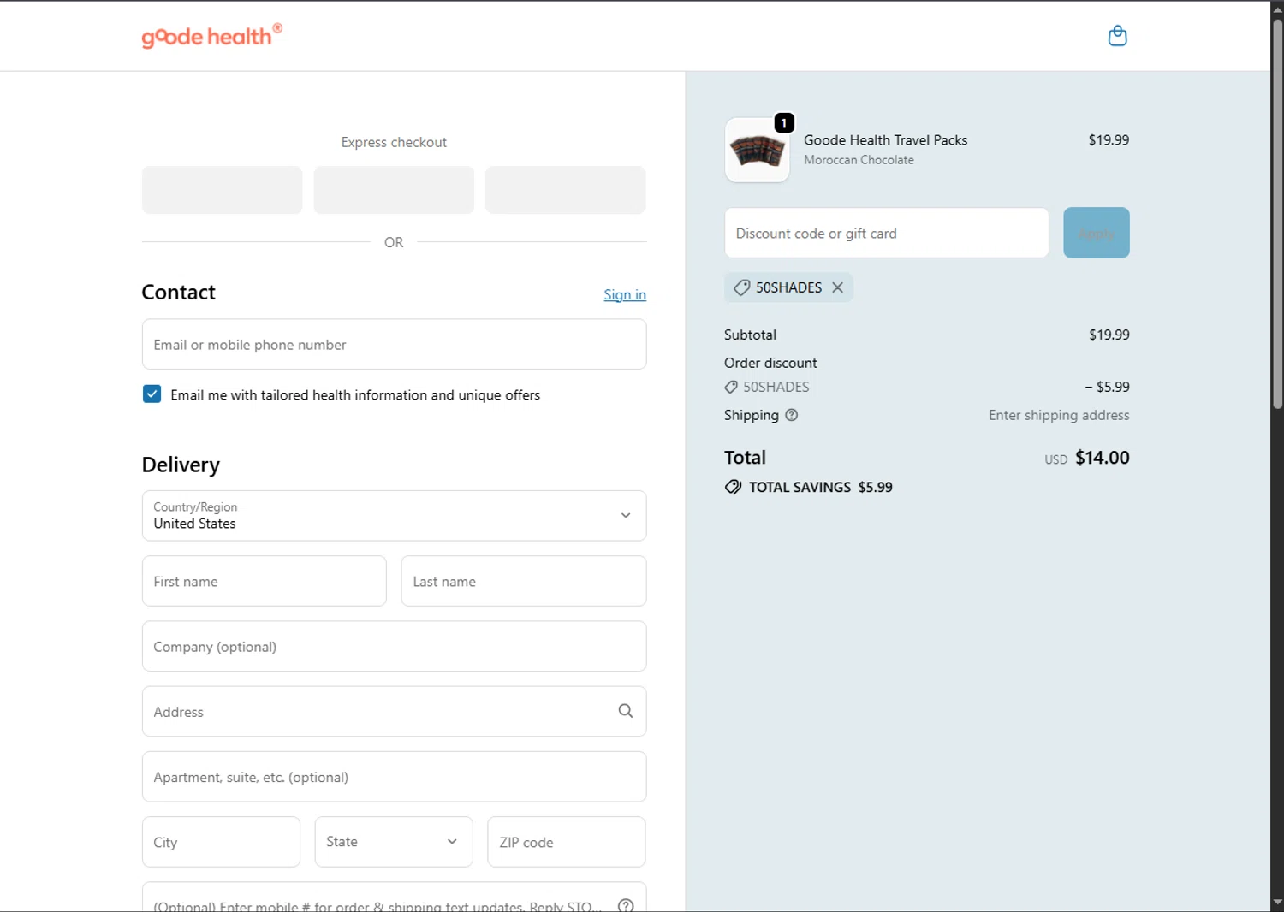Focus the Discount code or gift card field
Image resolution: width=1284 pixels, height=912 pixels.
tap(886, 233)
